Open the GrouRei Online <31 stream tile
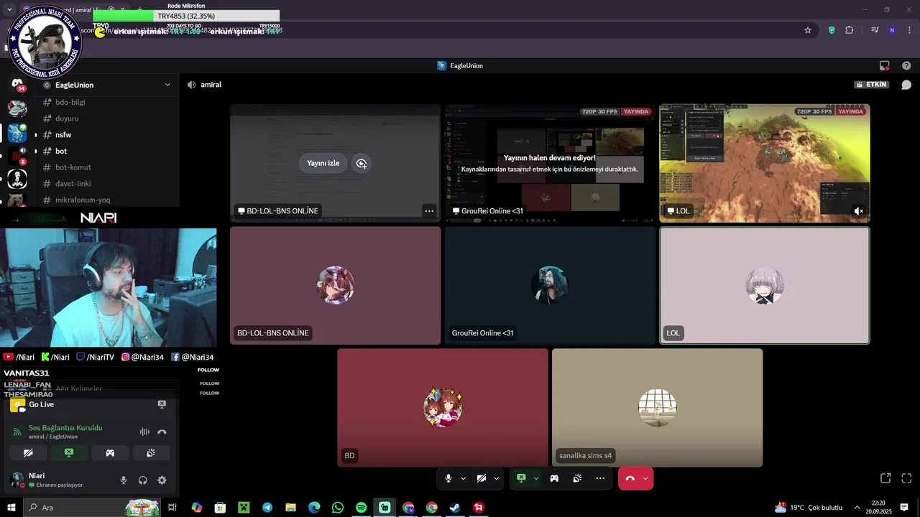920x517 pixels. [550, 163]
